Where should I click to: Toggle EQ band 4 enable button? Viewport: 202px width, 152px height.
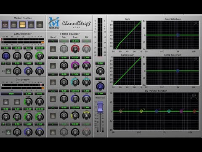[x=53, y=99]
